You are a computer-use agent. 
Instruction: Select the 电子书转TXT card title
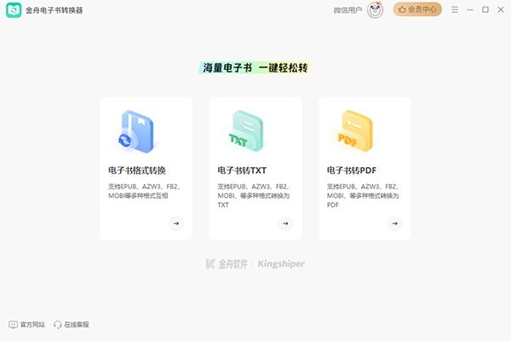click(x=242, y=170)
